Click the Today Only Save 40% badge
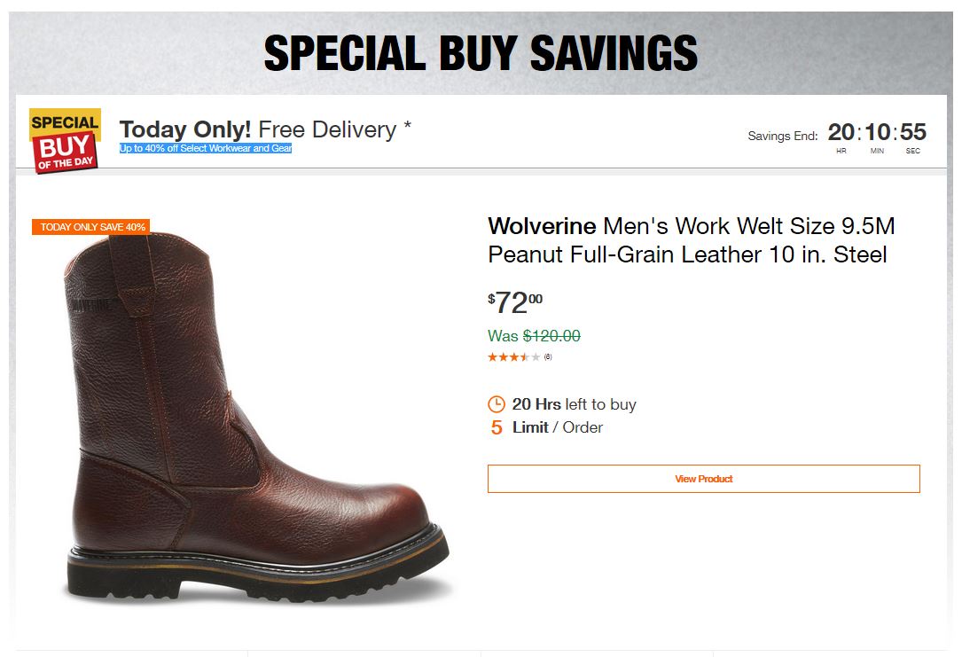 [x=92, y=227]
